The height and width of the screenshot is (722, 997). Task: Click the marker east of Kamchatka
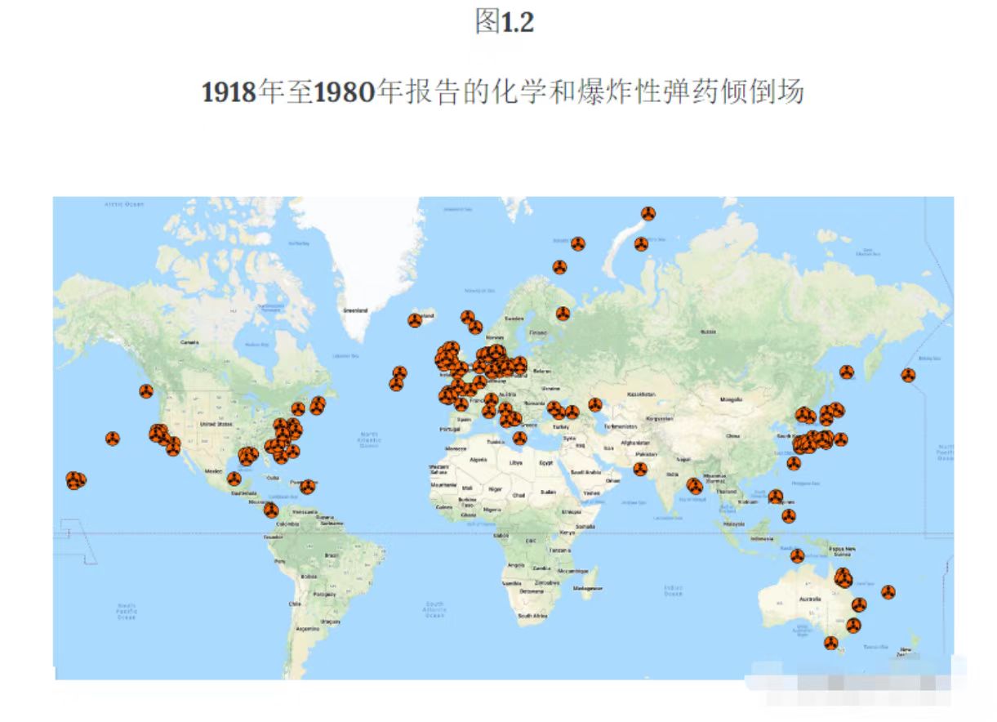908,376
